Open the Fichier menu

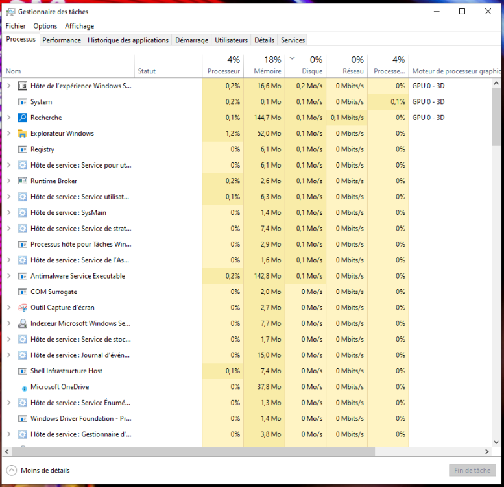point(16,26)
